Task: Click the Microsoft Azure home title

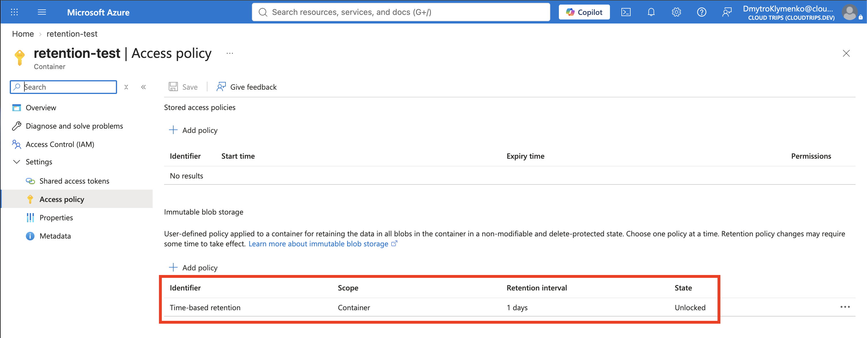Action: coord(98,12)
